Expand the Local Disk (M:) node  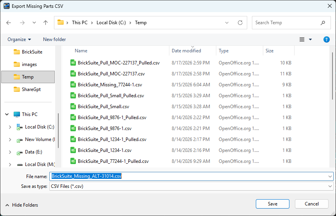tap(10, 164)
